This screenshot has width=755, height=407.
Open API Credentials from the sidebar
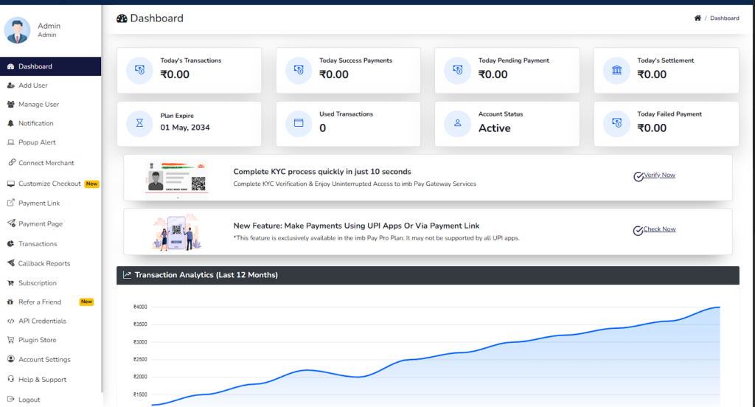[42, 321]
